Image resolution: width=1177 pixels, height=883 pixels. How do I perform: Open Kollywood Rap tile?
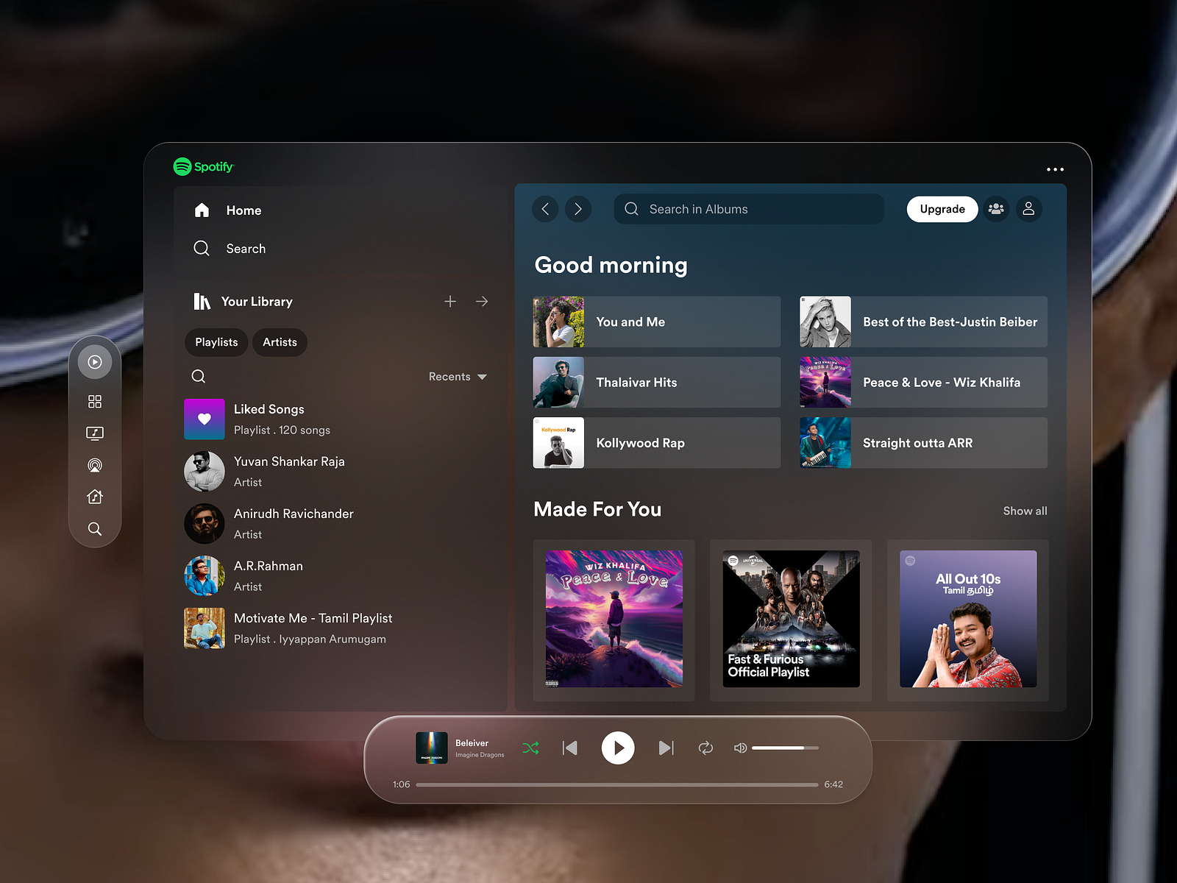(657, 443)
